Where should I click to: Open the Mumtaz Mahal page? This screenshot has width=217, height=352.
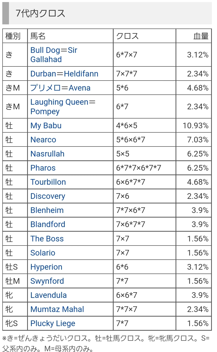[x=57, y=309]
